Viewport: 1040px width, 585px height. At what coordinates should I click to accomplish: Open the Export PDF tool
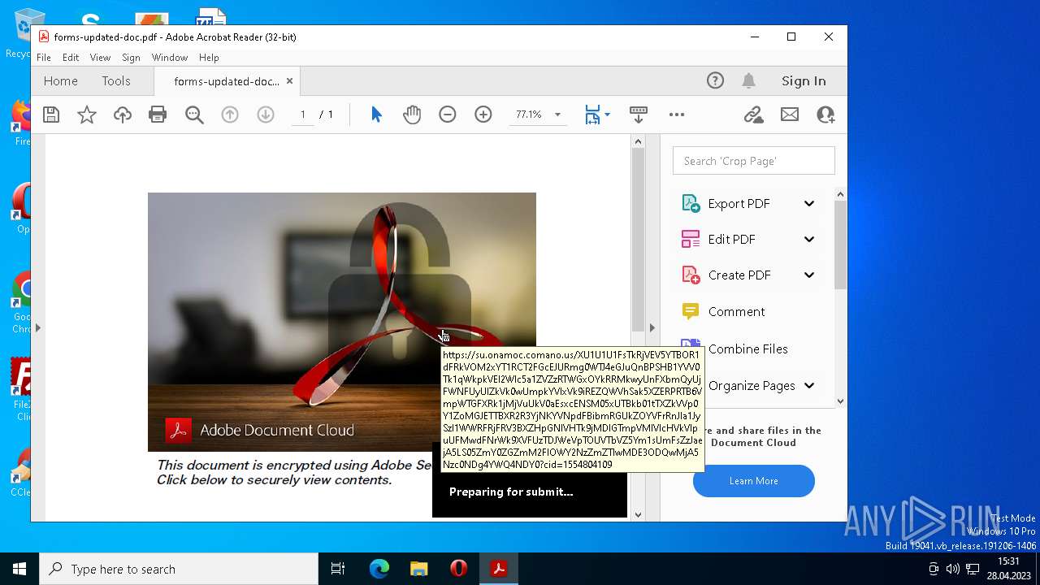click(x=739, y=204)
